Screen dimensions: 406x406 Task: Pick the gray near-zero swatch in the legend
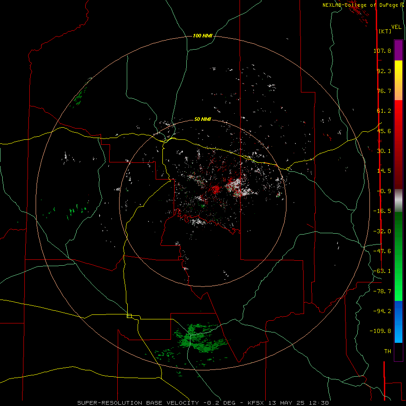coord(398,201)
